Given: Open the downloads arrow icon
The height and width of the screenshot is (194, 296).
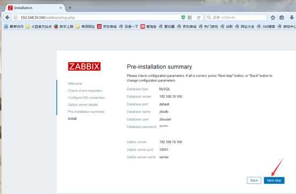Looking at the screenshot, I should click(292, 18).
